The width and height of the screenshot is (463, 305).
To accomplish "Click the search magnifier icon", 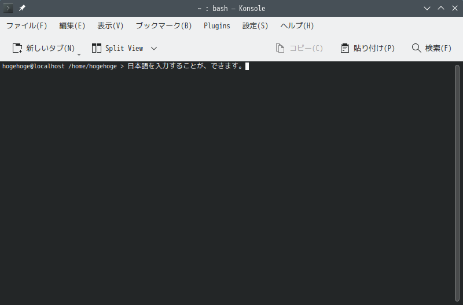I will (x=416, y=48).
